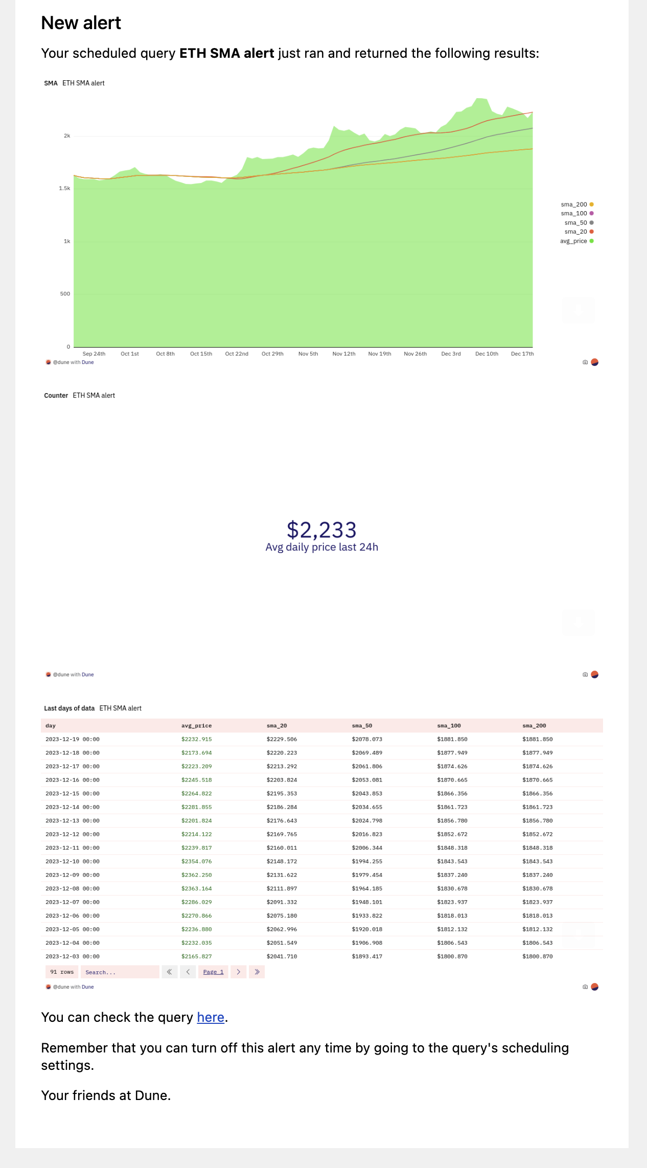647x1168 pixels.
Task: Click the 'SMA ETH SMA alert' chart title
Action: pos(74,83)
